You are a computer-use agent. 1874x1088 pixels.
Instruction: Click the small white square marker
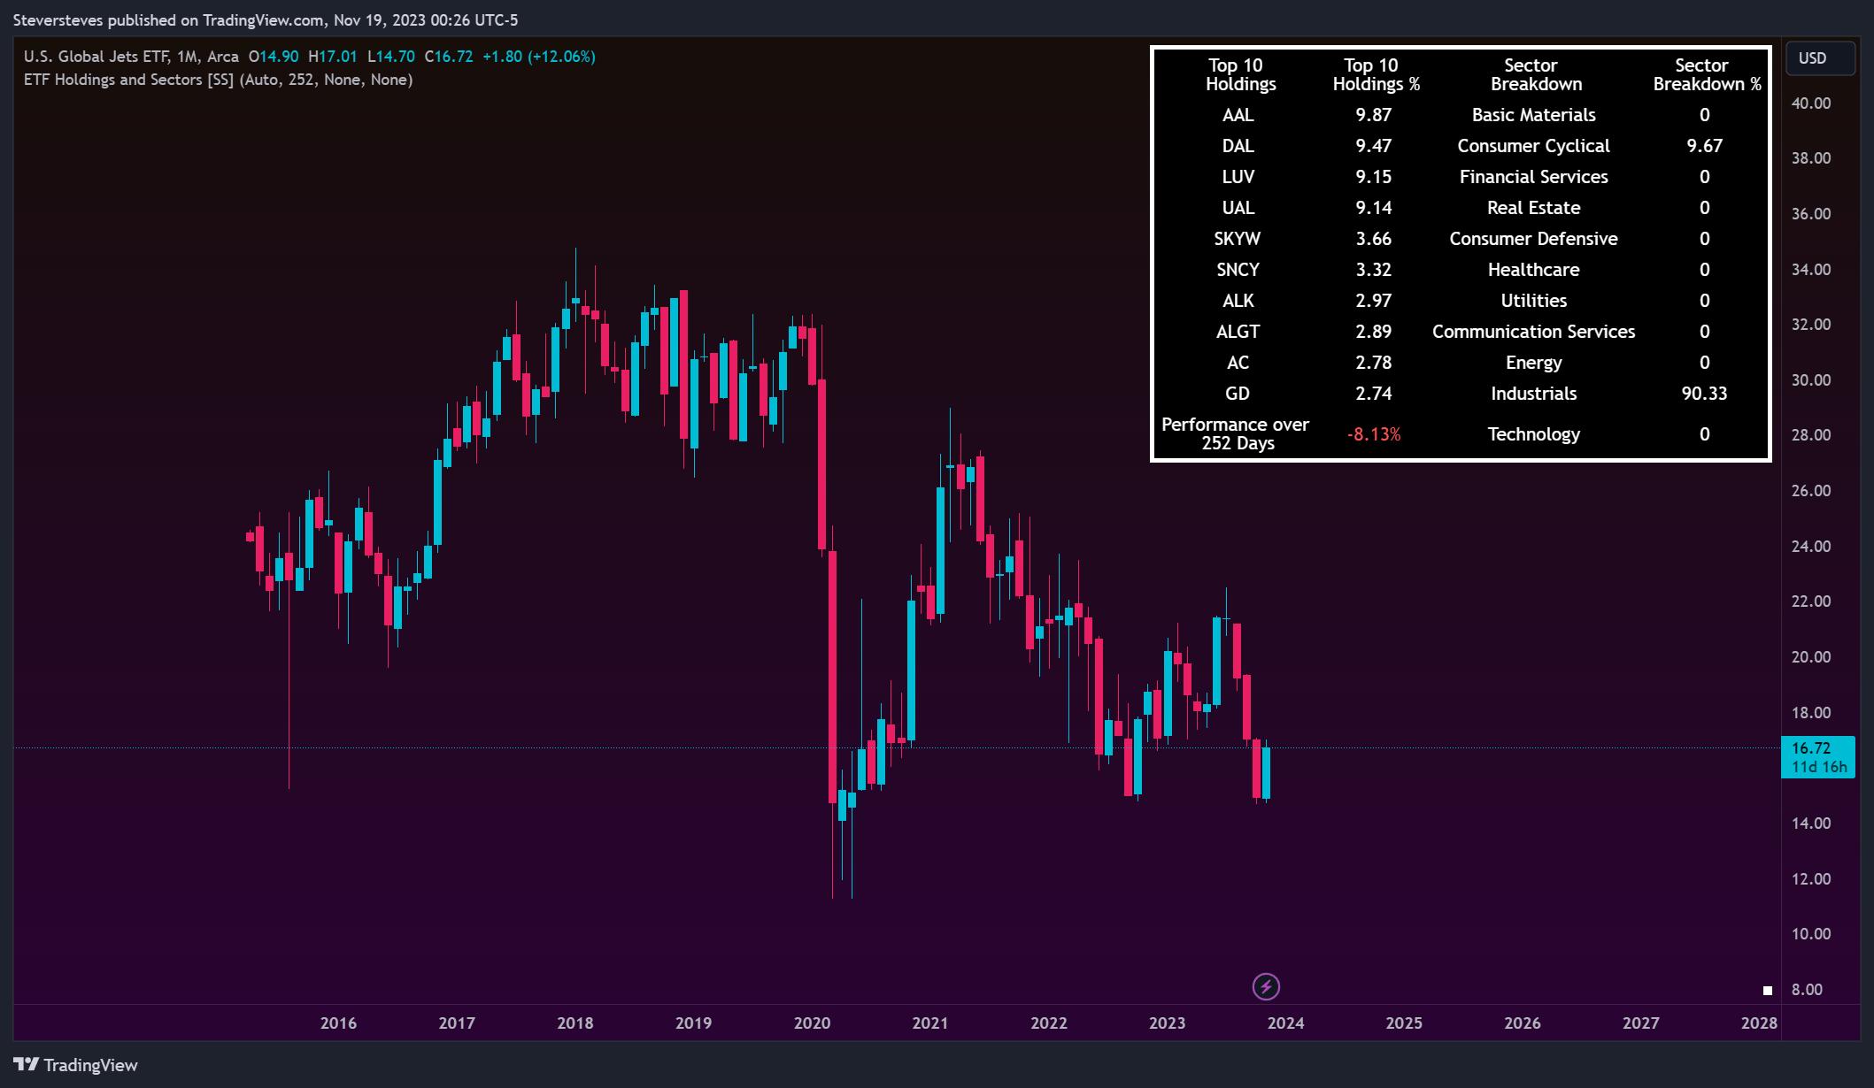click(x=1767, y=991)
